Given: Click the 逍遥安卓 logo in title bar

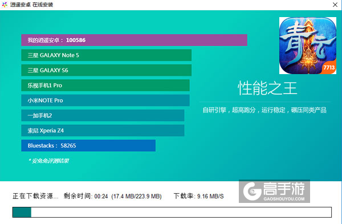Looking at the screenshot, I should click(x=5, y=5).
